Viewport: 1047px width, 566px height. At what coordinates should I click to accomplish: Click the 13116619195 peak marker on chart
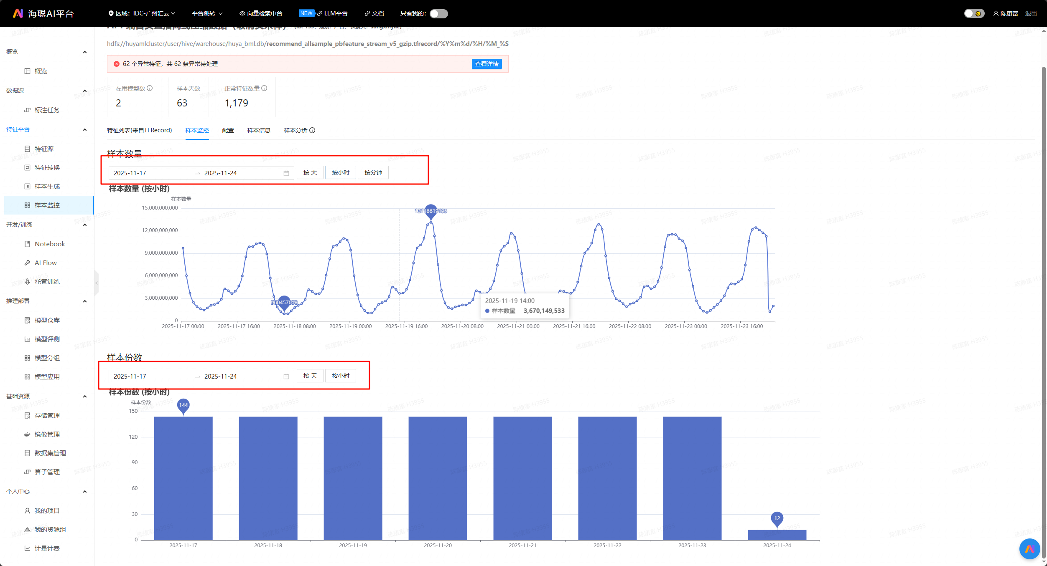[431, 211]
